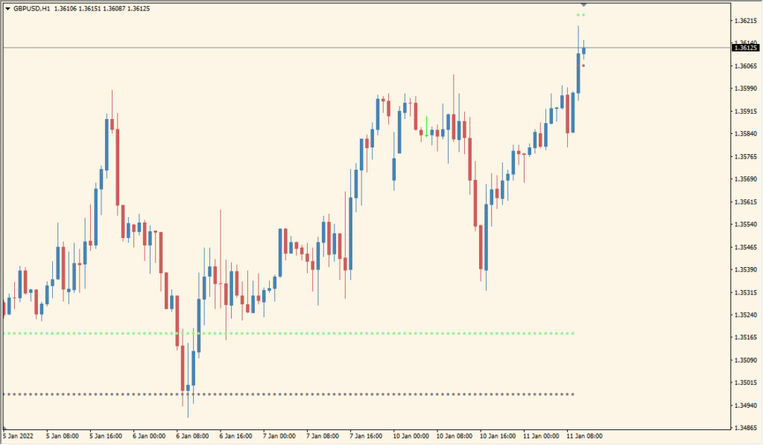This screenshot has width=763, height=445.
Task: Click price axis label 1.35840
Action: 745,134
